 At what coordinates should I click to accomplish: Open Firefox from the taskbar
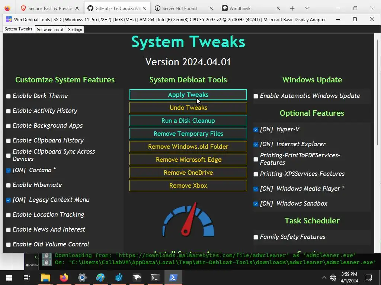[64, 278]
